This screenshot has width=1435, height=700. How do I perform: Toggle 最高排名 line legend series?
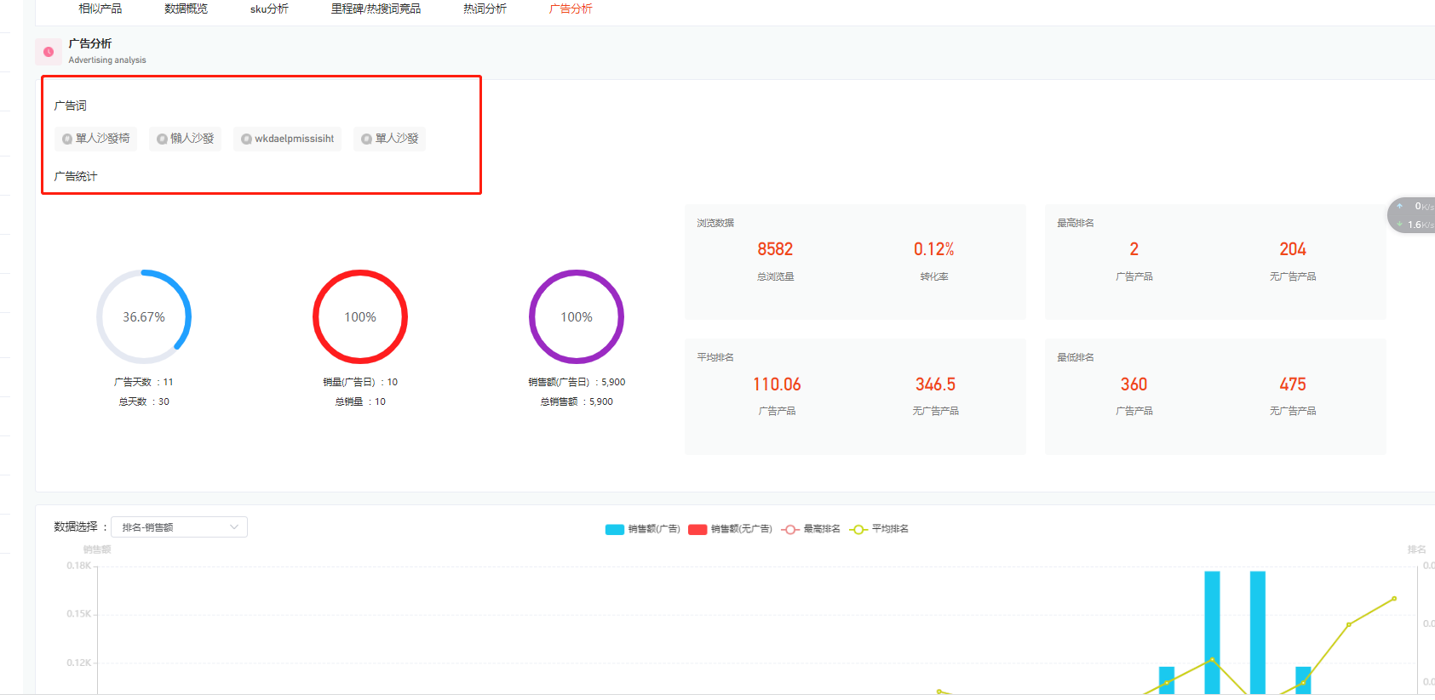point(810,529)
